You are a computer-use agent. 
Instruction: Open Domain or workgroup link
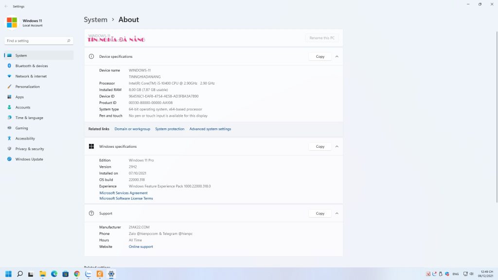point(132,129)
